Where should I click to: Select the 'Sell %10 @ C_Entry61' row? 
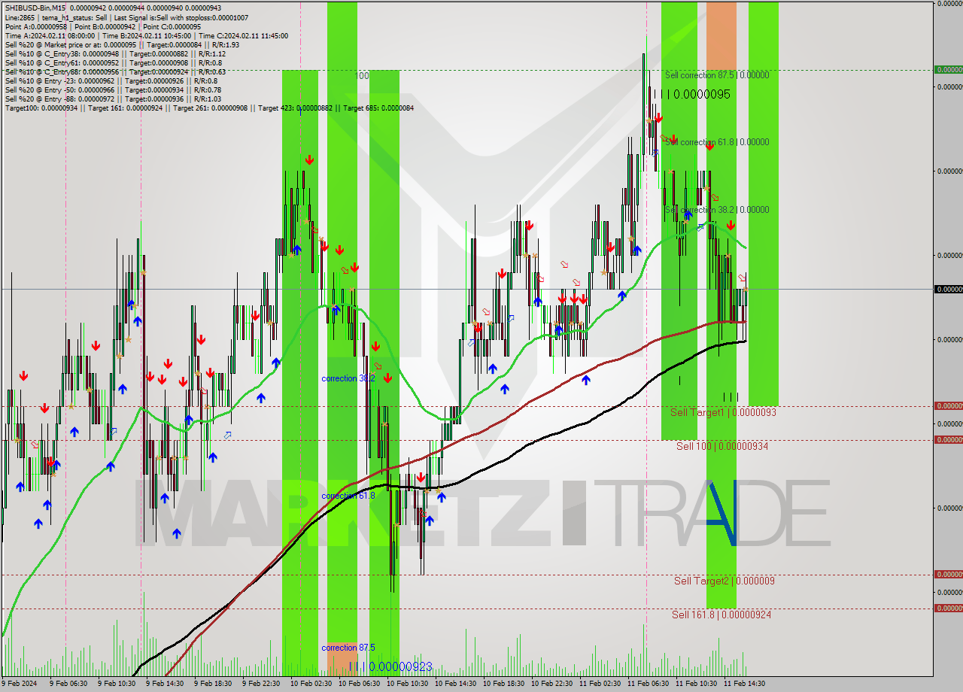(x=113, y=62)
